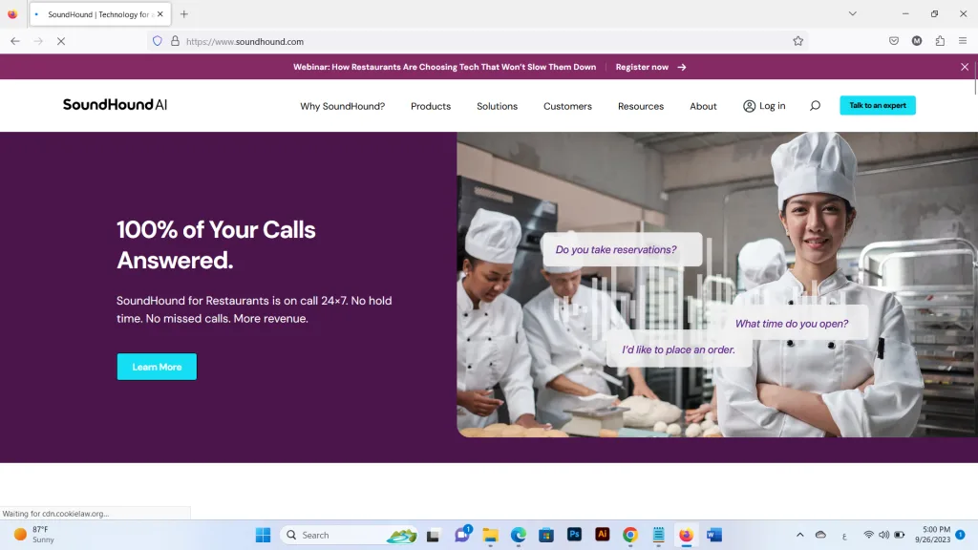The image size is (978, 550).
Task: Launch Microsoft Edge from the taskbar
Action: coord(519,535)
